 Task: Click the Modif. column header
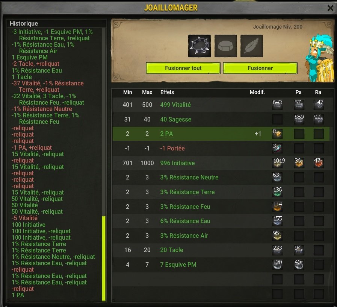click(257, 92)
